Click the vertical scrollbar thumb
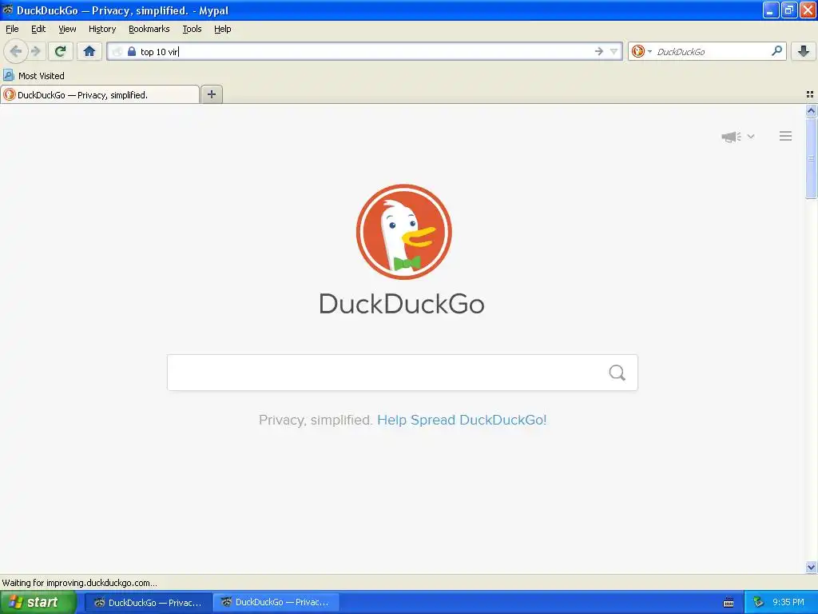818x614 pixels. pos(811,157)
